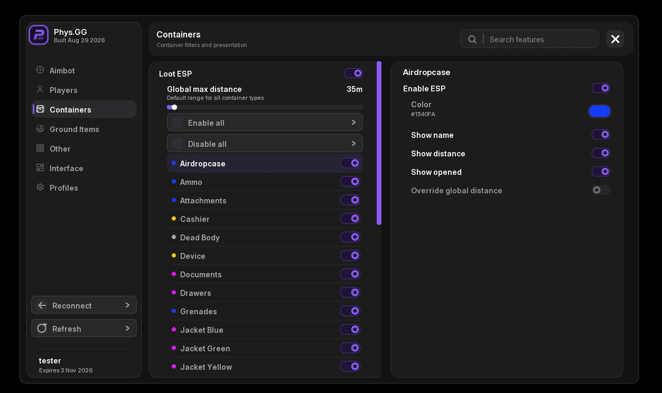The image size is (662, 393).
Task: Close the menu with the X button
Action: pos(615,39)
